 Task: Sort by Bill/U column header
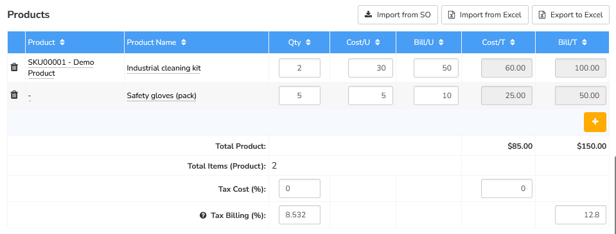[429, 42]
